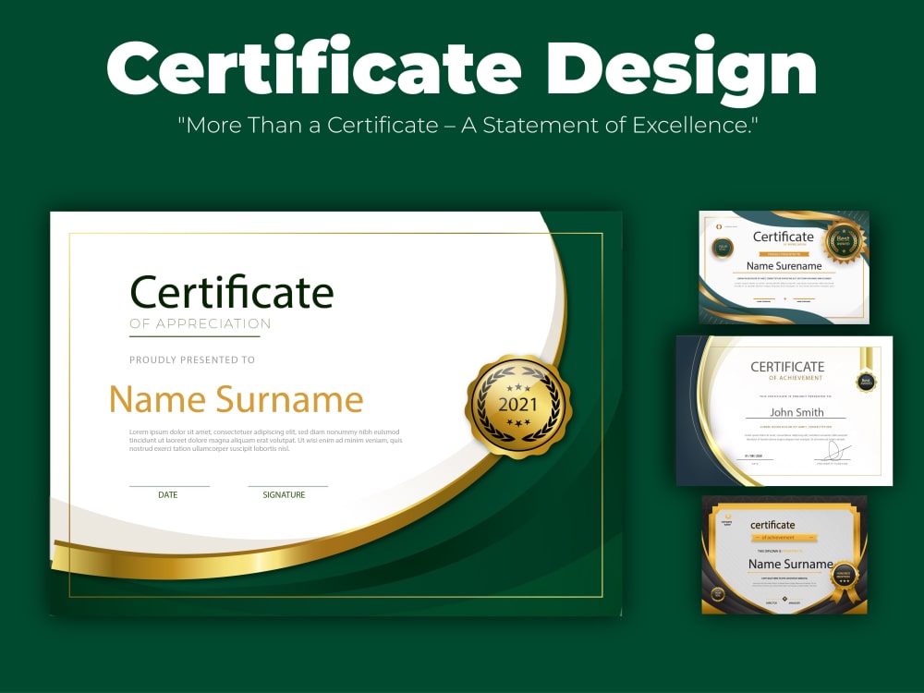Viewport: 924px width, 693px height.
Task: Select the large green certificate preview
Action: [336, 414]
